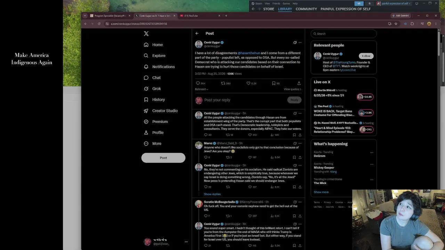The height and width of the screenshot is (250, 445).
Task: Open the Steam Friends menu
Action: coord(276,3)
